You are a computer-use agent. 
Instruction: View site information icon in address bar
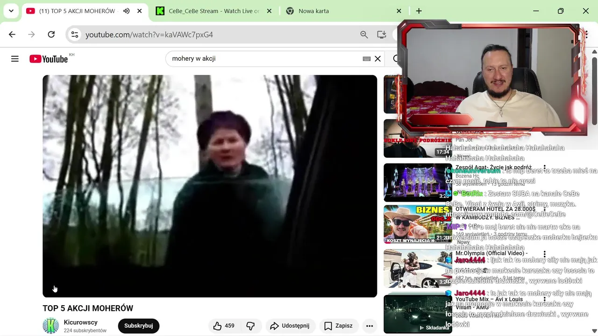tap(75, 35)
